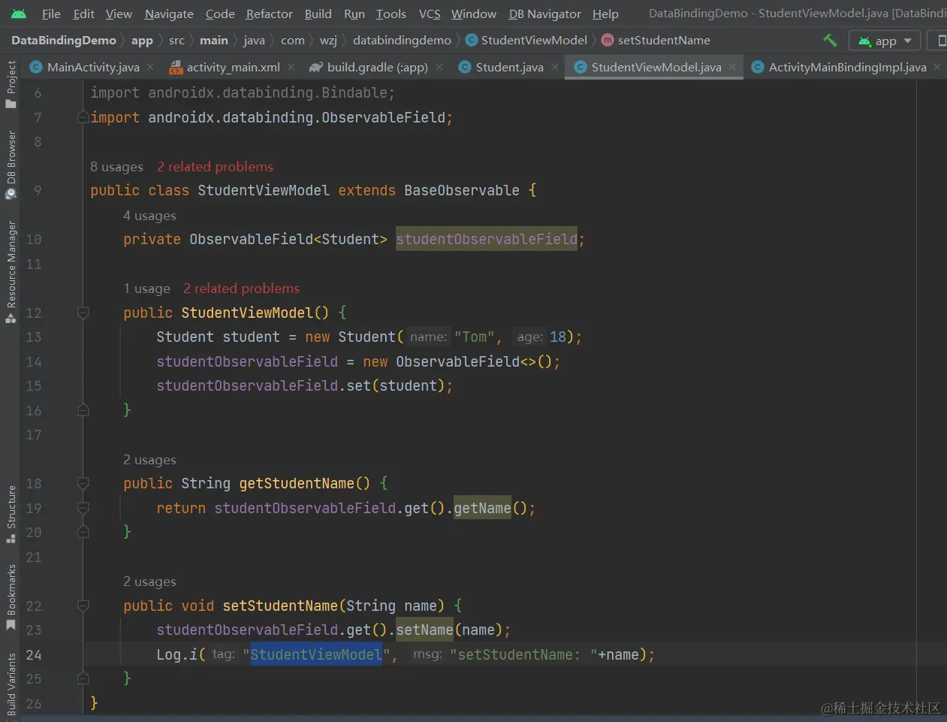This screenshot has width=947, height=722.
Task: Open the File menu
Action: pos(51,14)
